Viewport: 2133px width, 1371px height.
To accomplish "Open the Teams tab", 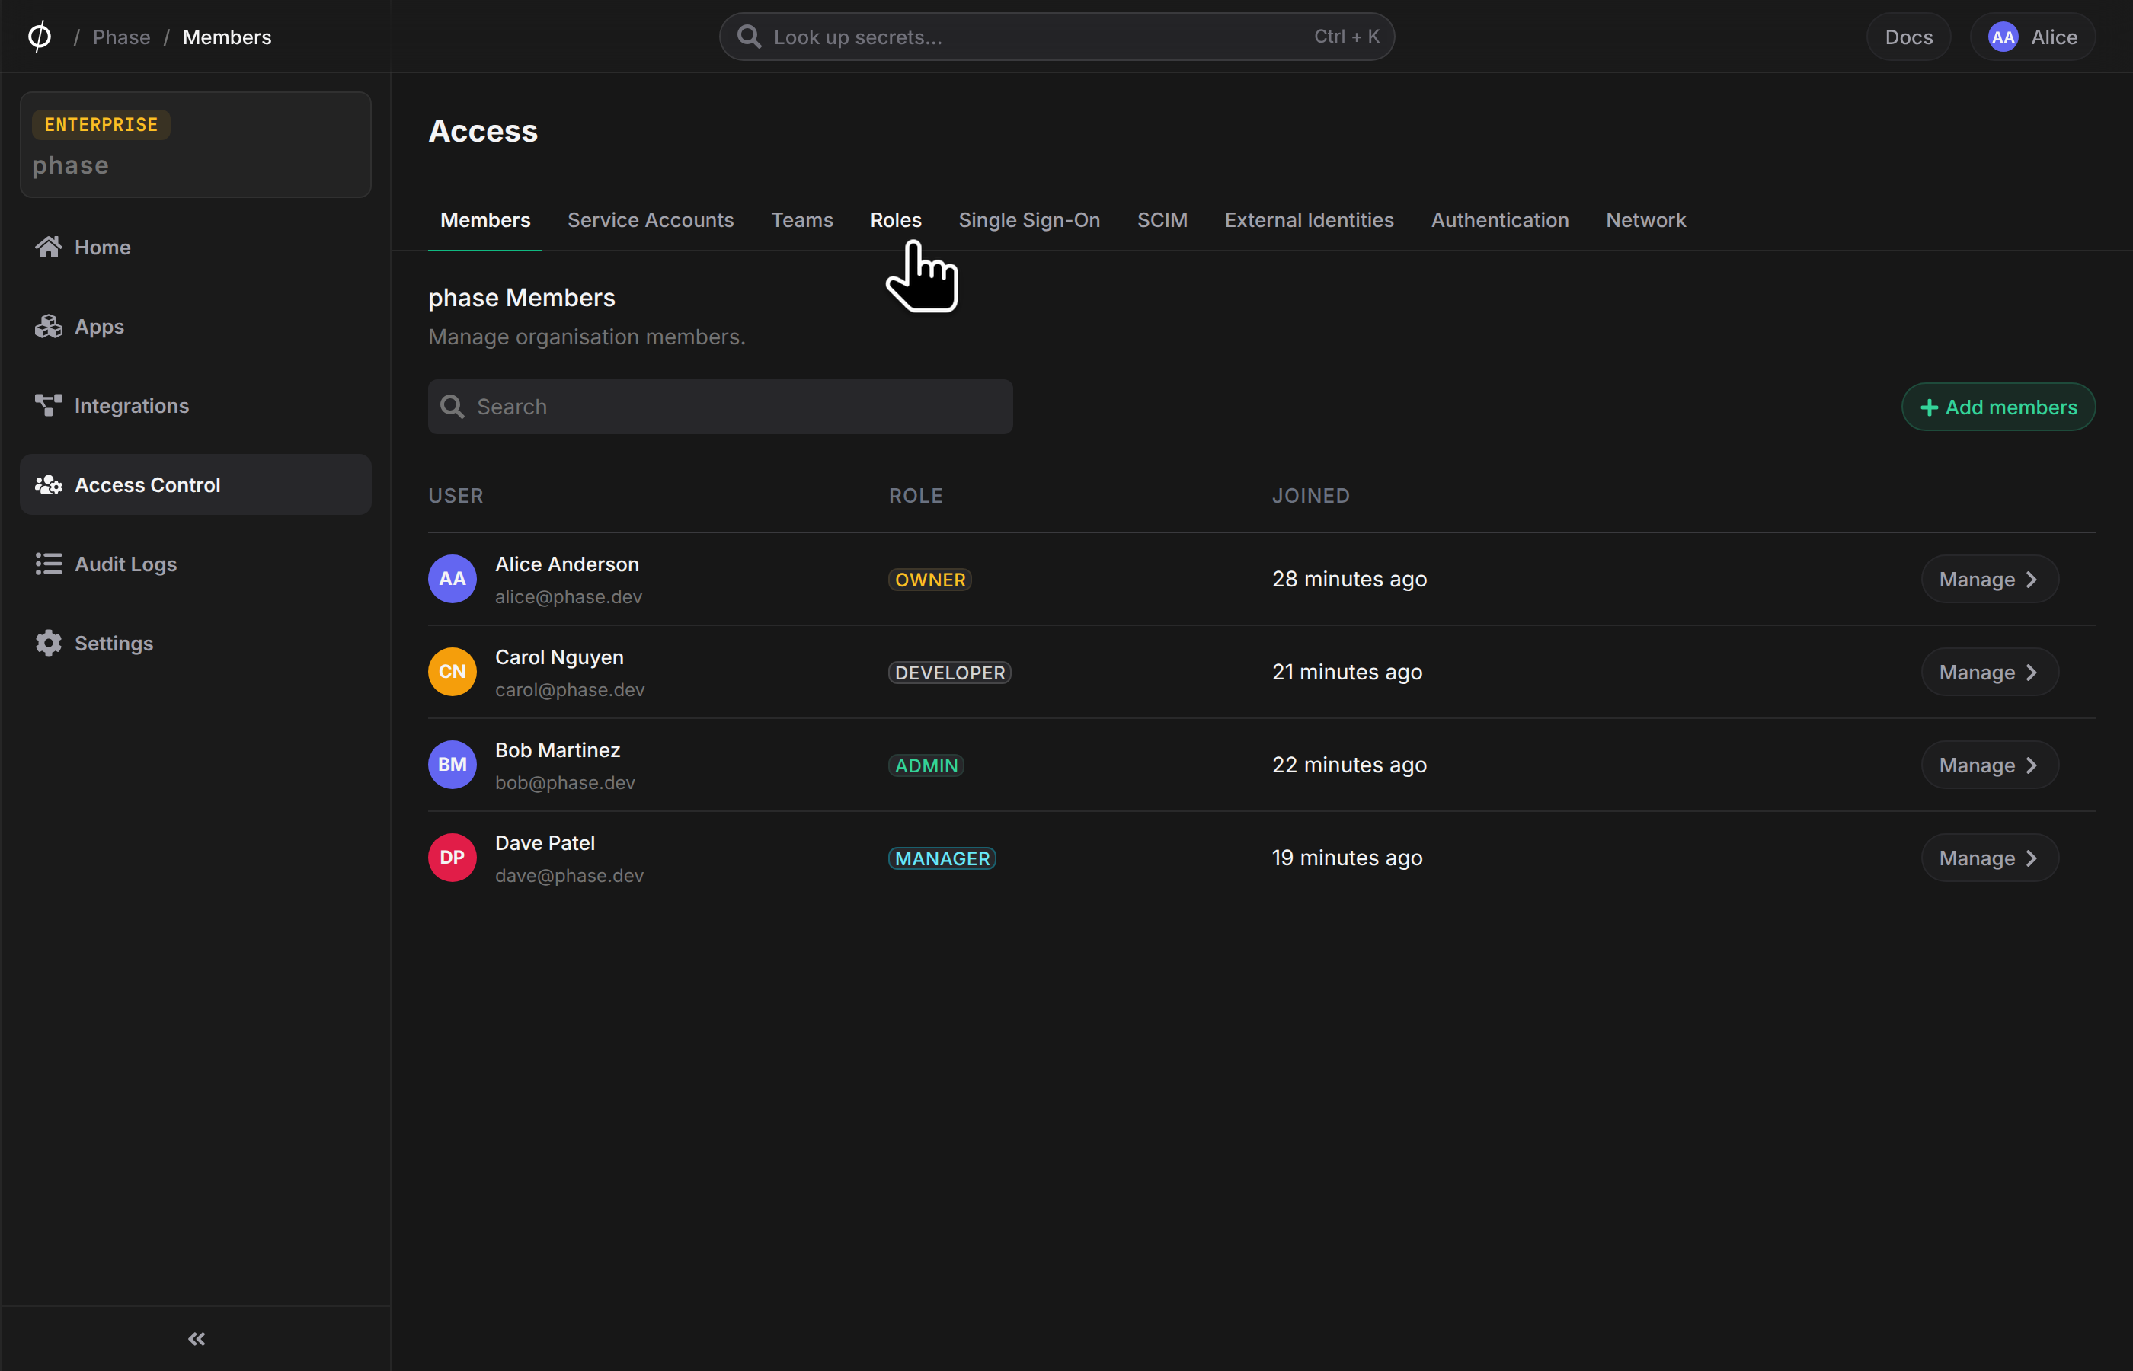I will pos(802,220).
